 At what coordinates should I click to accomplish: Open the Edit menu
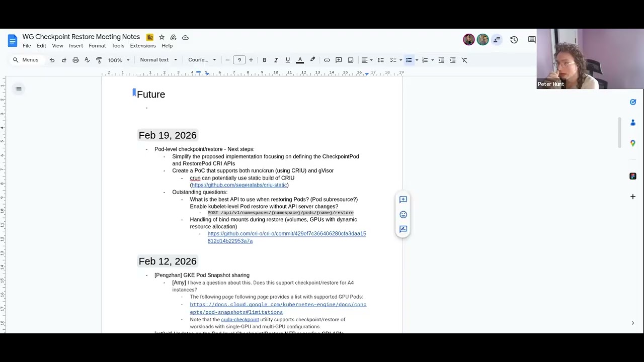click(x=41, y=46)
